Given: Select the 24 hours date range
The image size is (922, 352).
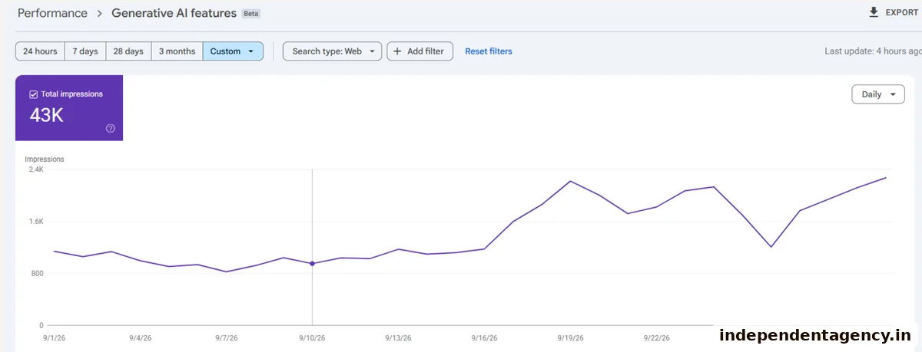Looking at the screenshot, I should pyautogui.click(x=40, y=51).
